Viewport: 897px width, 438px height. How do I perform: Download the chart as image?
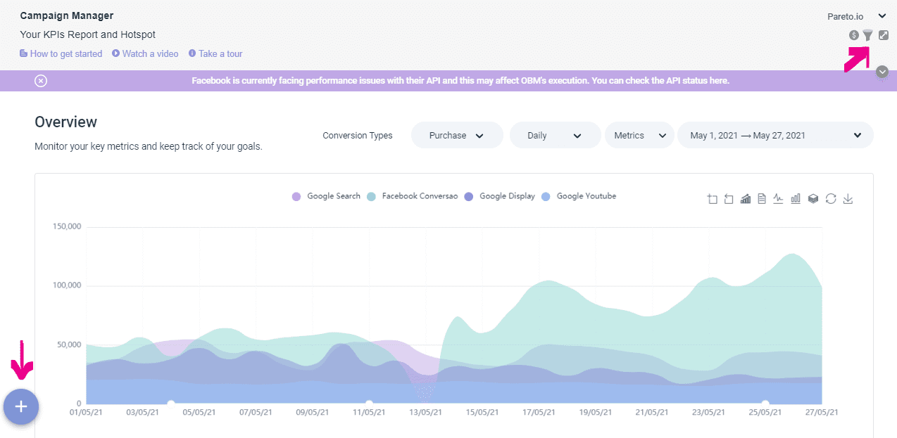(848, 199)
